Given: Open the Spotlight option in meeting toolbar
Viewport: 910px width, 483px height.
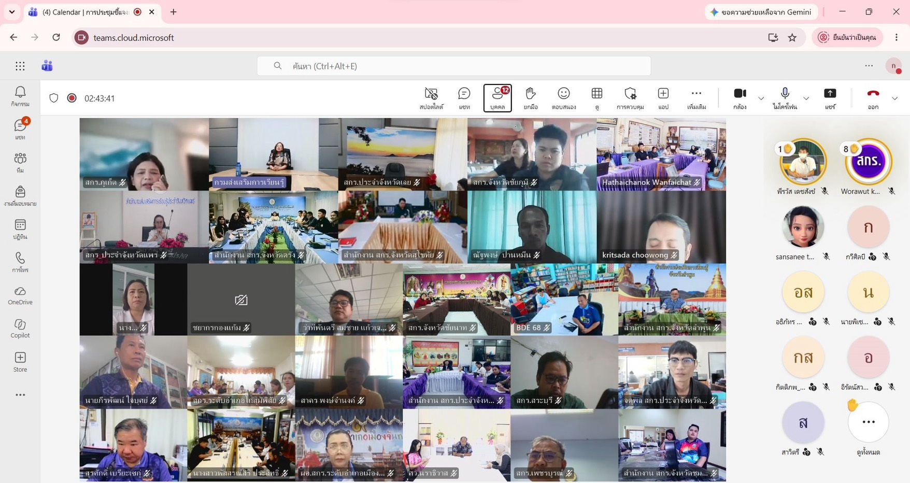Looking at the screenshot, I should pyautogui.click(x=431, y=98).
